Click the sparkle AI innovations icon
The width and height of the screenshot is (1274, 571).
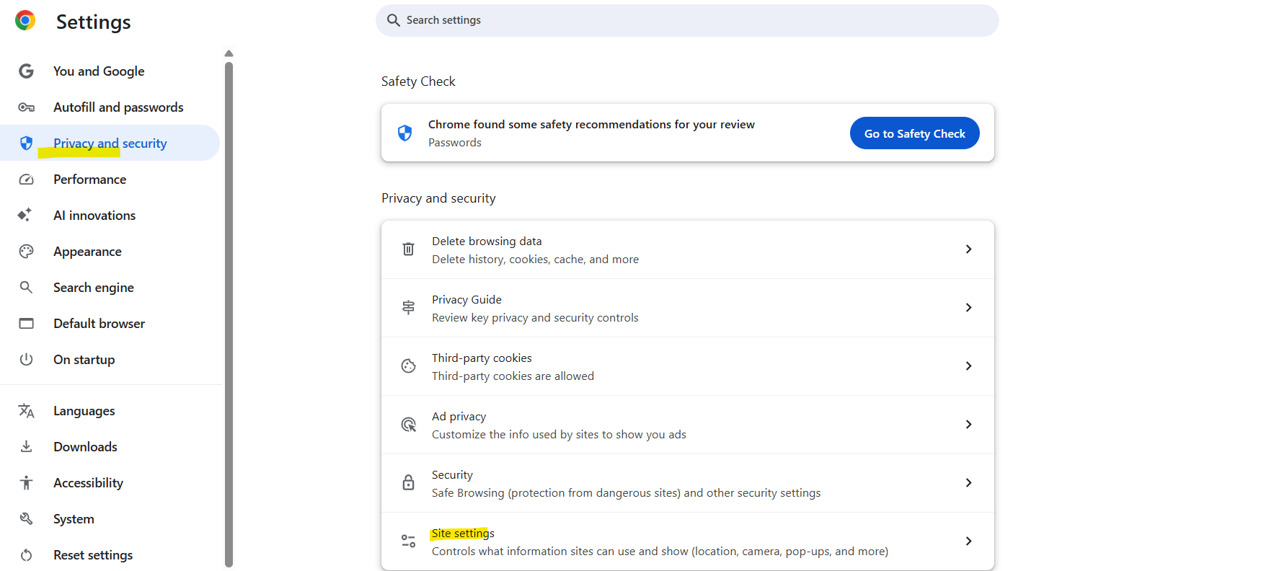25,215
